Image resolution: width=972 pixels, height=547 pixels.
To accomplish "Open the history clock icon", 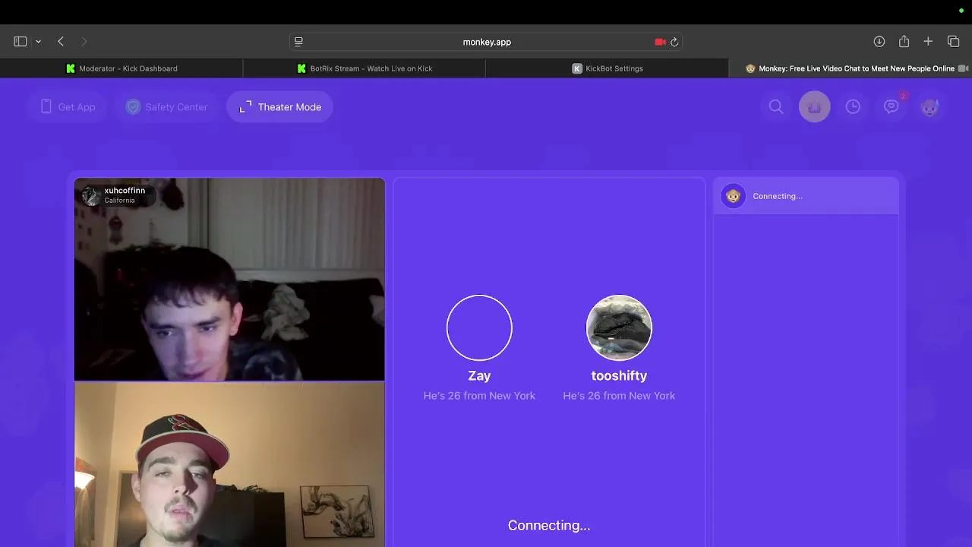I will point(853,107).
